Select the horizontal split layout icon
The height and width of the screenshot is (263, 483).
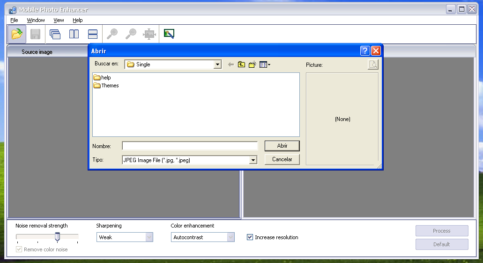point(93,34)
